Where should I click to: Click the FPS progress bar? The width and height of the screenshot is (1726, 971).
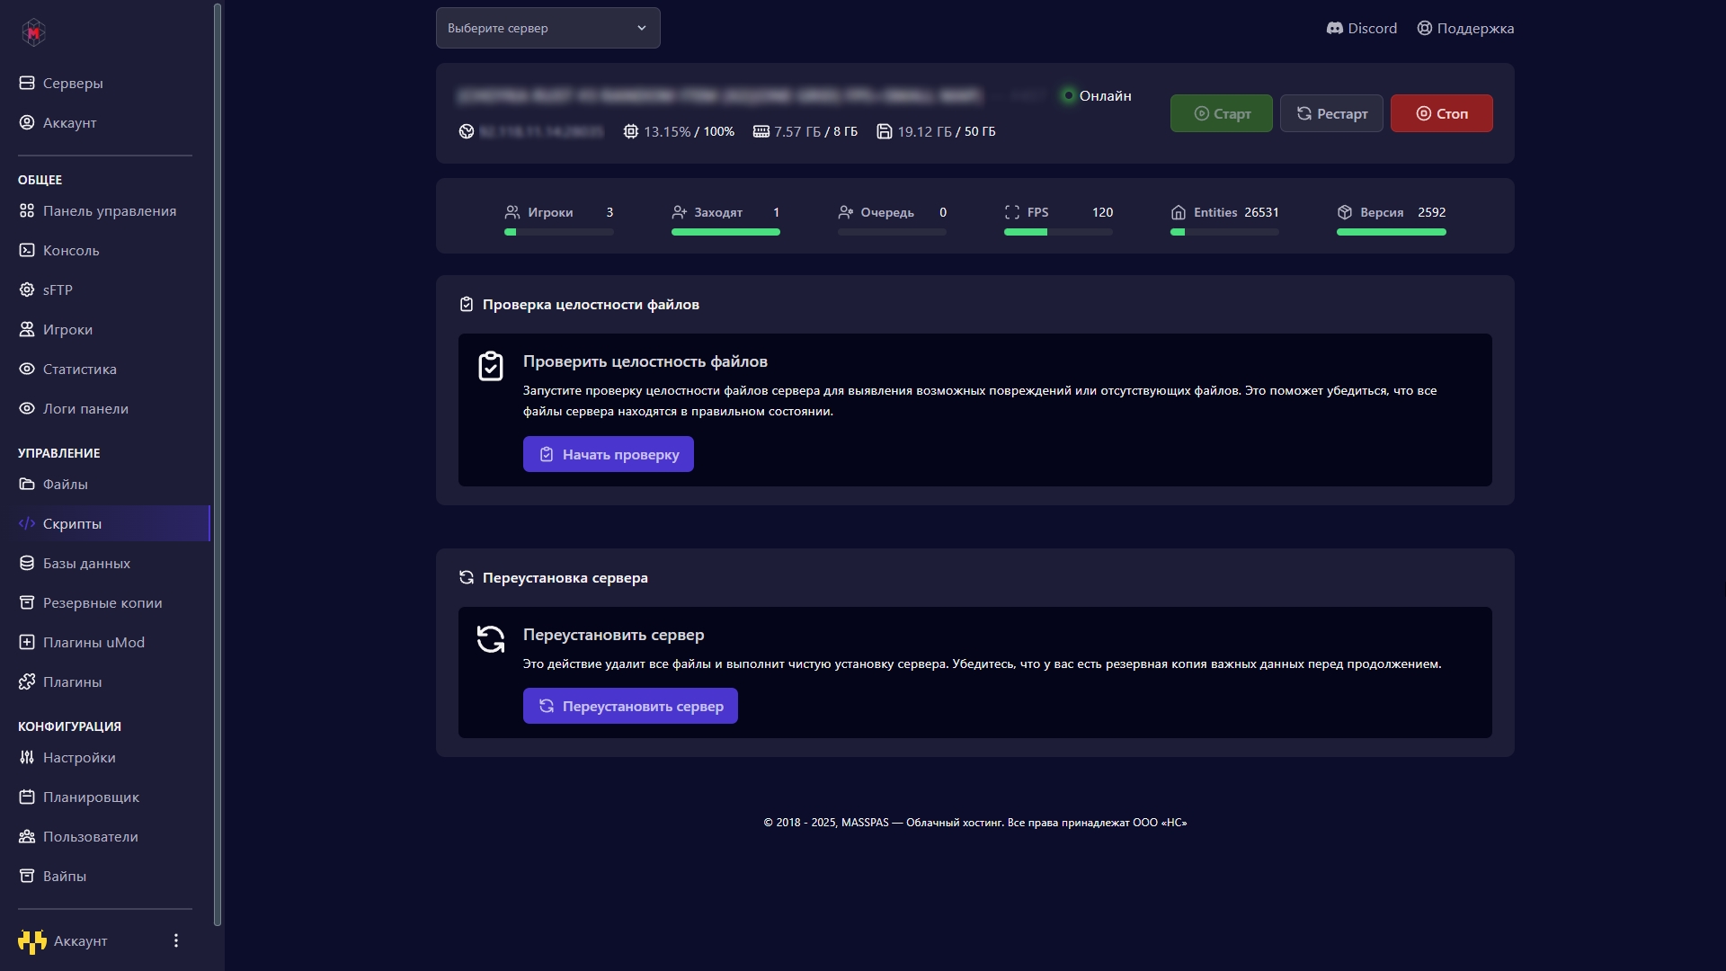click(x=1058, y=232)
